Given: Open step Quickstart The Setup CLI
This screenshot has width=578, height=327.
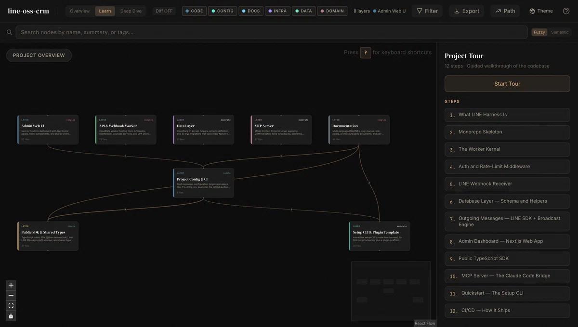Looking at the screenshot, I should pos(507,293).
